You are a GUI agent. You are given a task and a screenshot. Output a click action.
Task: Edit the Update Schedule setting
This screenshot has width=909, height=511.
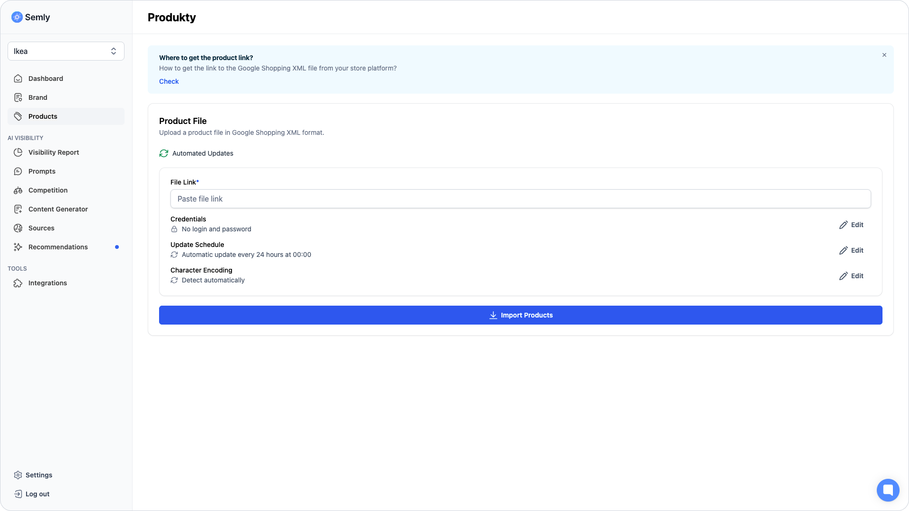851,250
